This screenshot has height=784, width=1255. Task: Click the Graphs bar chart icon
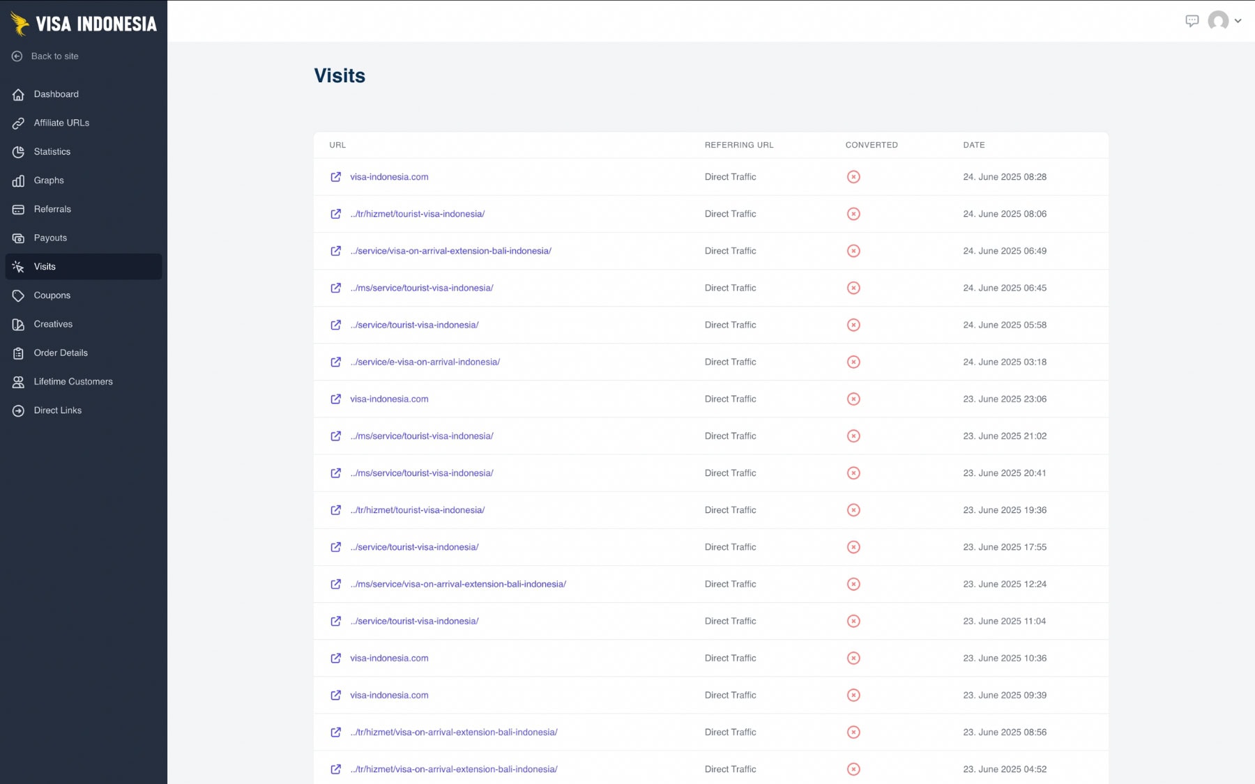click(x=18, y=180)
